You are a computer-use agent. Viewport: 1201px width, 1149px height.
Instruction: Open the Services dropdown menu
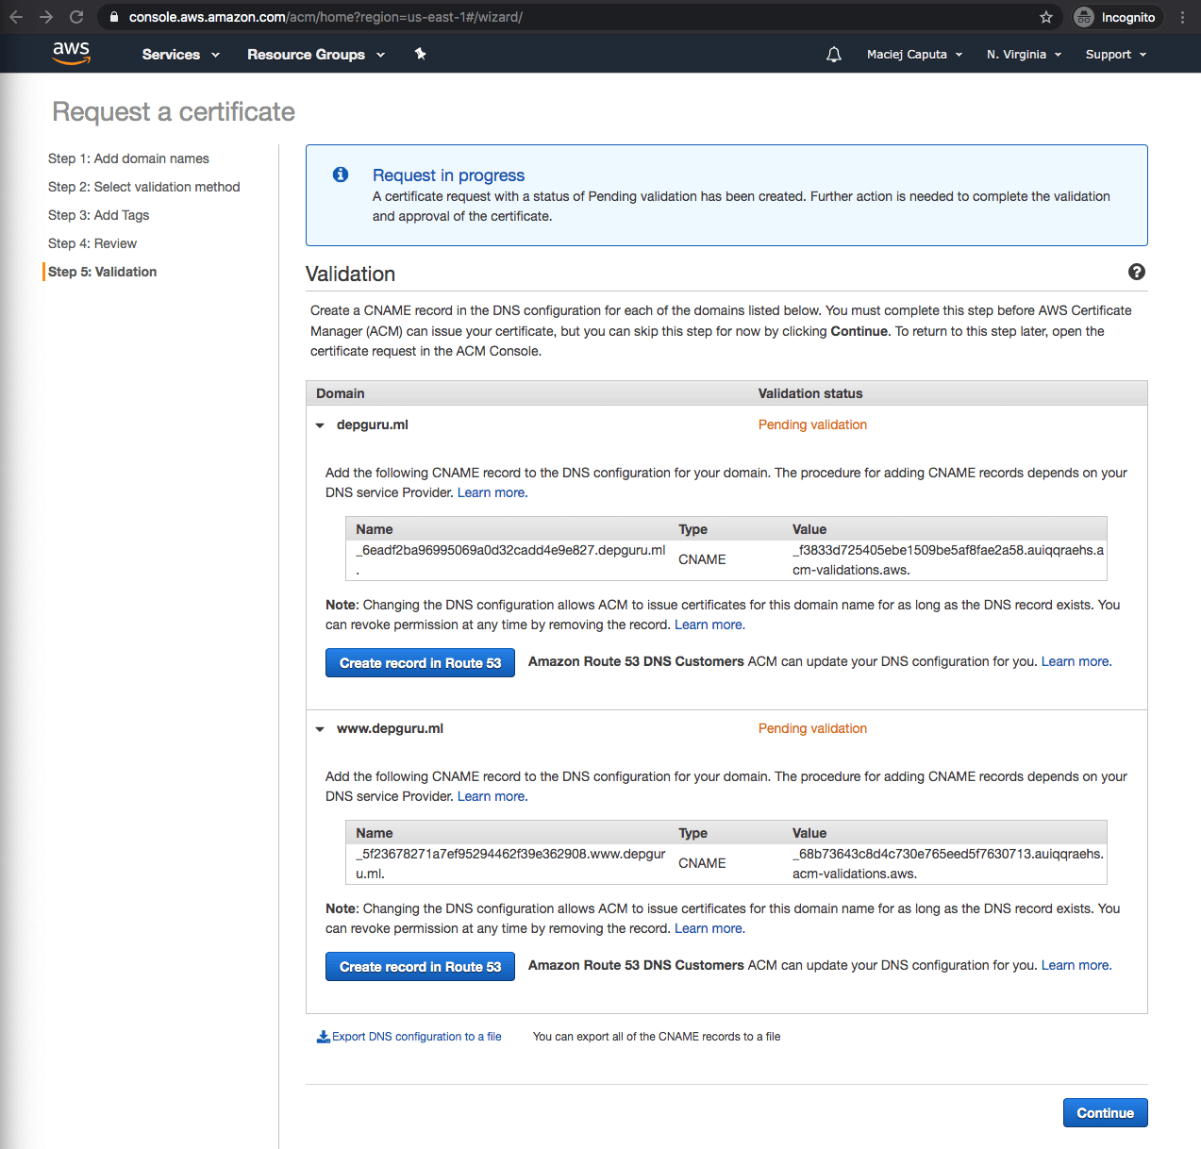pyautogui.click(x=180, y=55)
